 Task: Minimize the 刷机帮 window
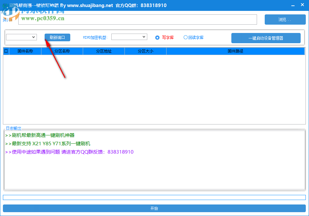[293, 5]
